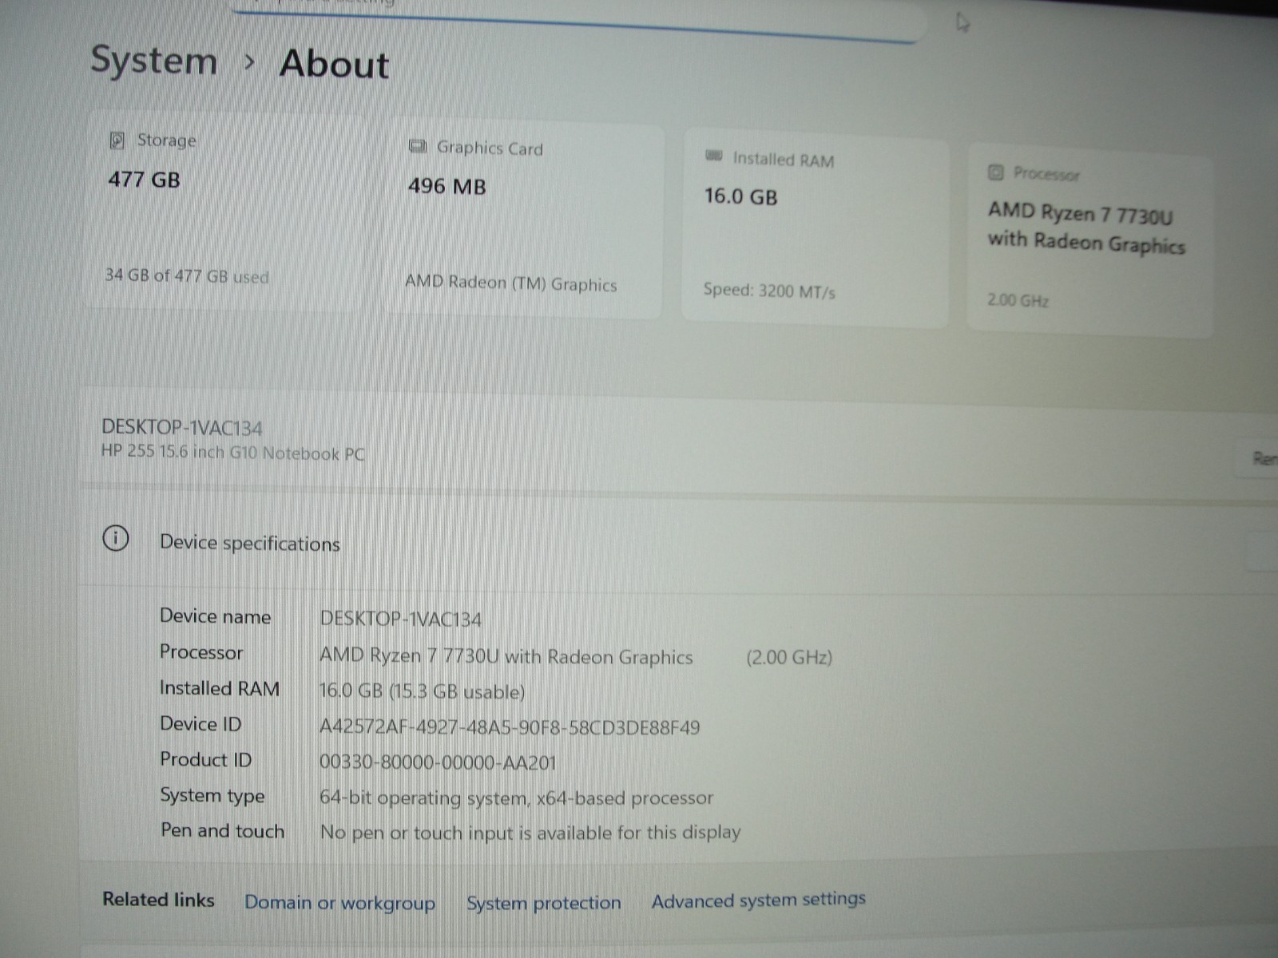The image size is (1278, 958).
Task: Click the Storage drive icon
Action: (117, 141)
